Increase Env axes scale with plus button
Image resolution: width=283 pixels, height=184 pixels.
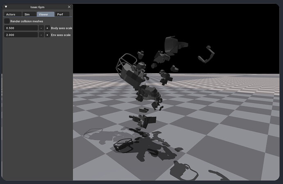click(x=47, y=35)
